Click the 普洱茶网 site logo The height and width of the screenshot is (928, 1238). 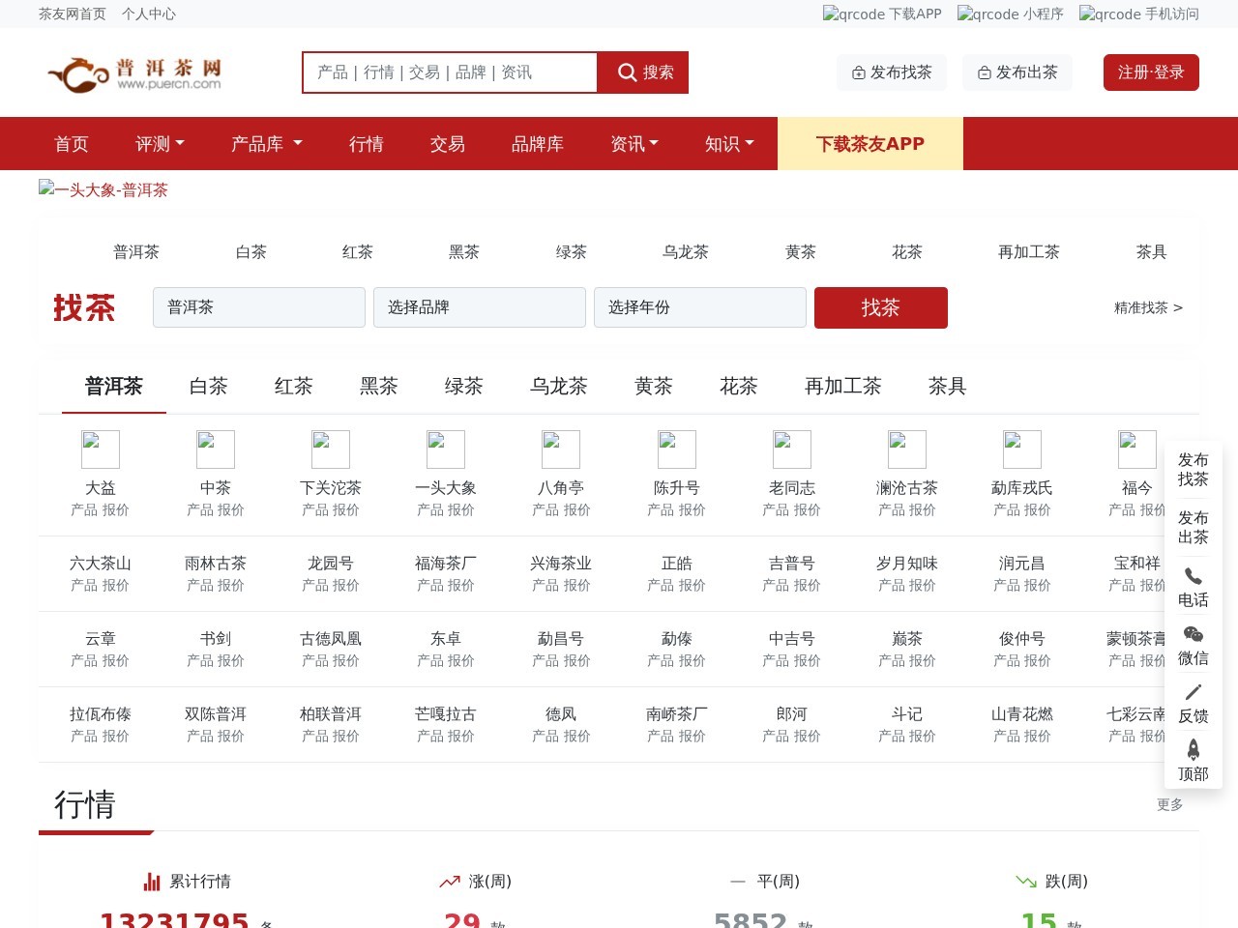pyautogui.click(x=133, y=72)
